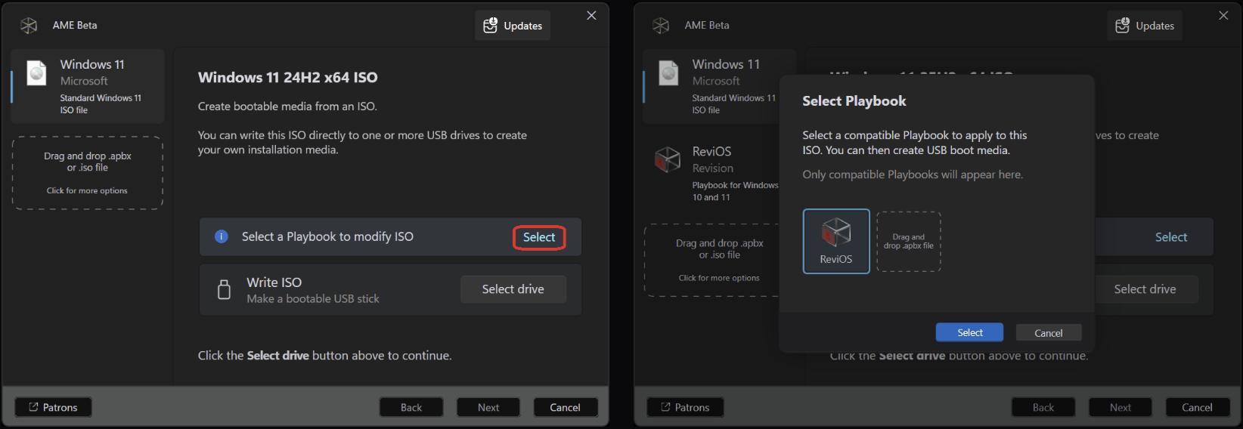Click Next button in left window

(x=488, y=407)
